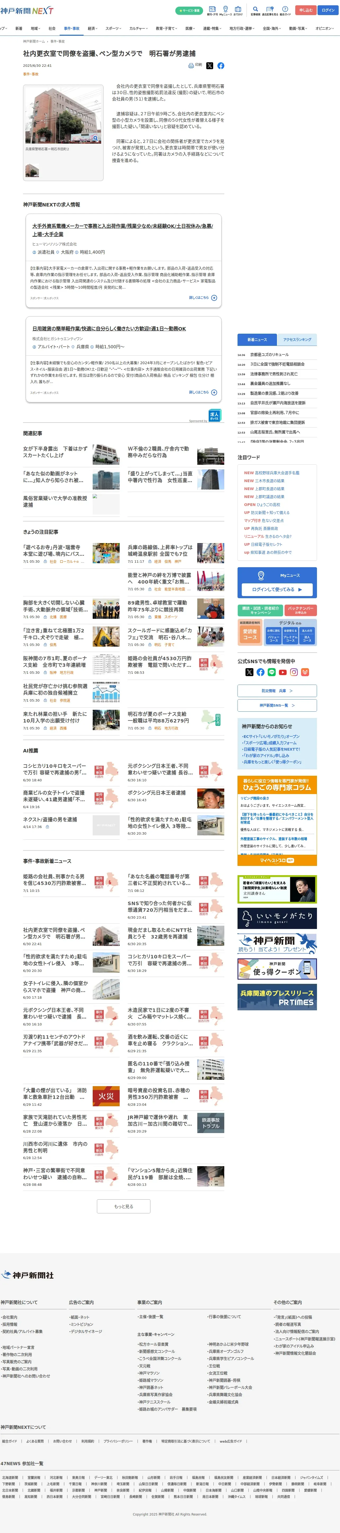Go to the 神戸新聞NEXT home via the logo
The width and height of the screenshot is (340, 1533).
click(x=27, y=10)
